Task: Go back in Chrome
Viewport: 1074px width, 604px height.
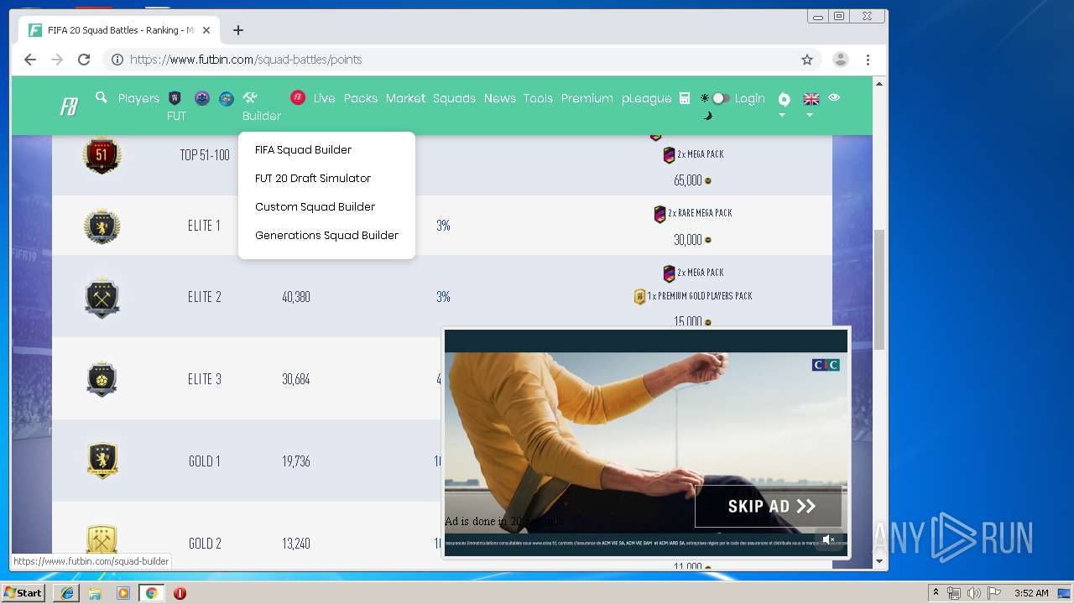Action: point(30,60)
